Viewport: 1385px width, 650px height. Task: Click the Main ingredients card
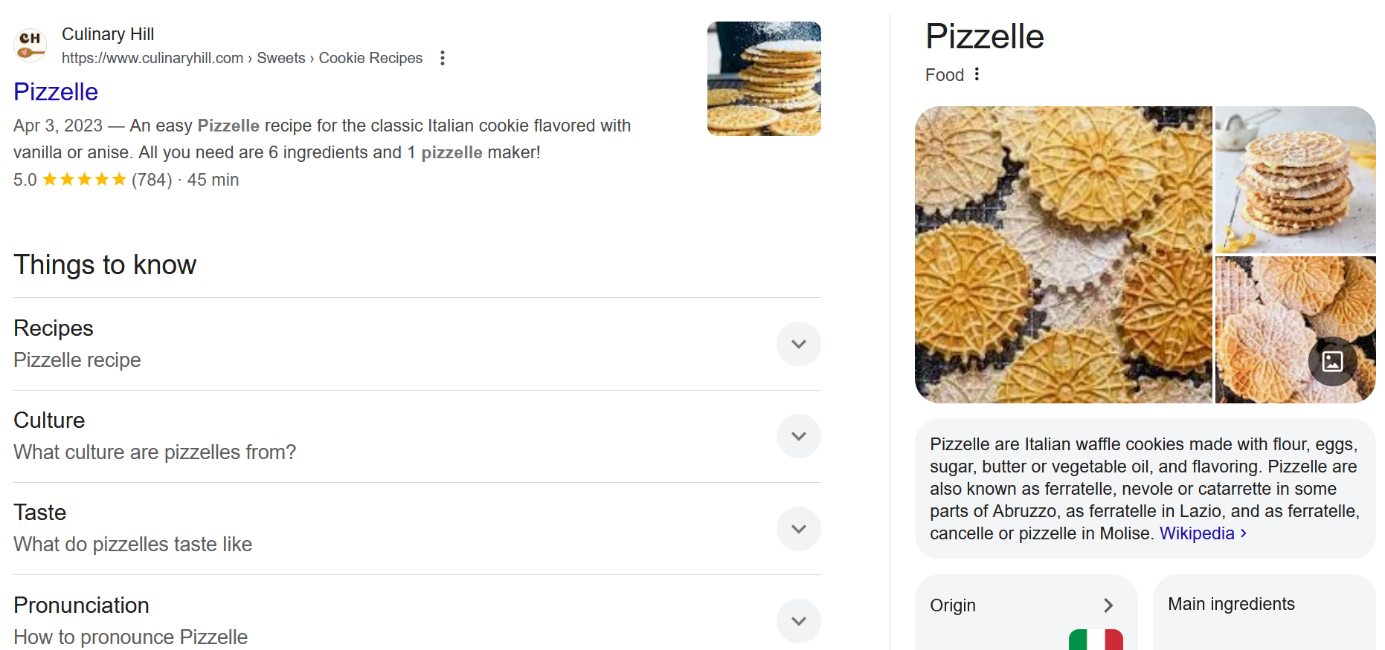(x=1264, y=612)
